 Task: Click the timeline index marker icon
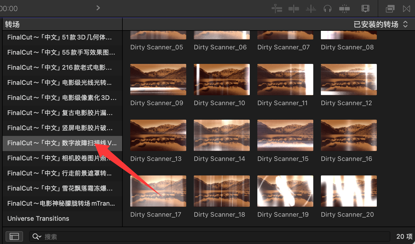[277, 9]
